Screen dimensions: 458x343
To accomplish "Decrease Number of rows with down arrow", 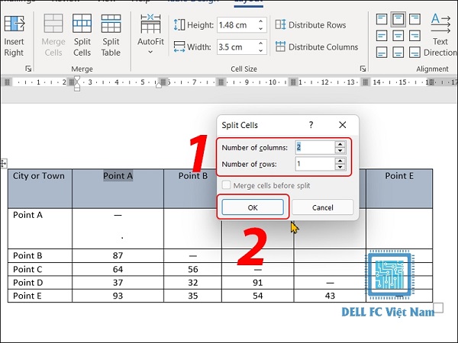I will (x=340, y=167).
